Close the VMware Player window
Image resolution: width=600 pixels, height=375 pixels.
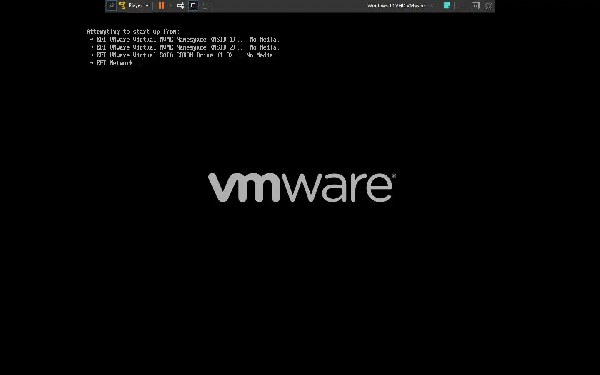tap(488, 6)
